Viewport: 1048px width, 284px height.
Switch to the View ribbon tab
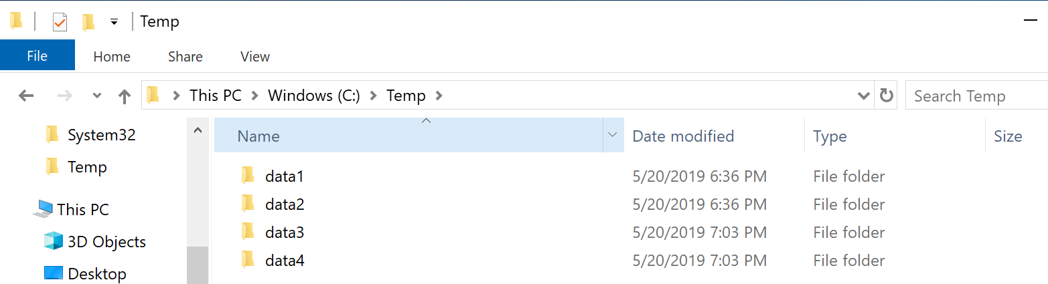[254, 57]
